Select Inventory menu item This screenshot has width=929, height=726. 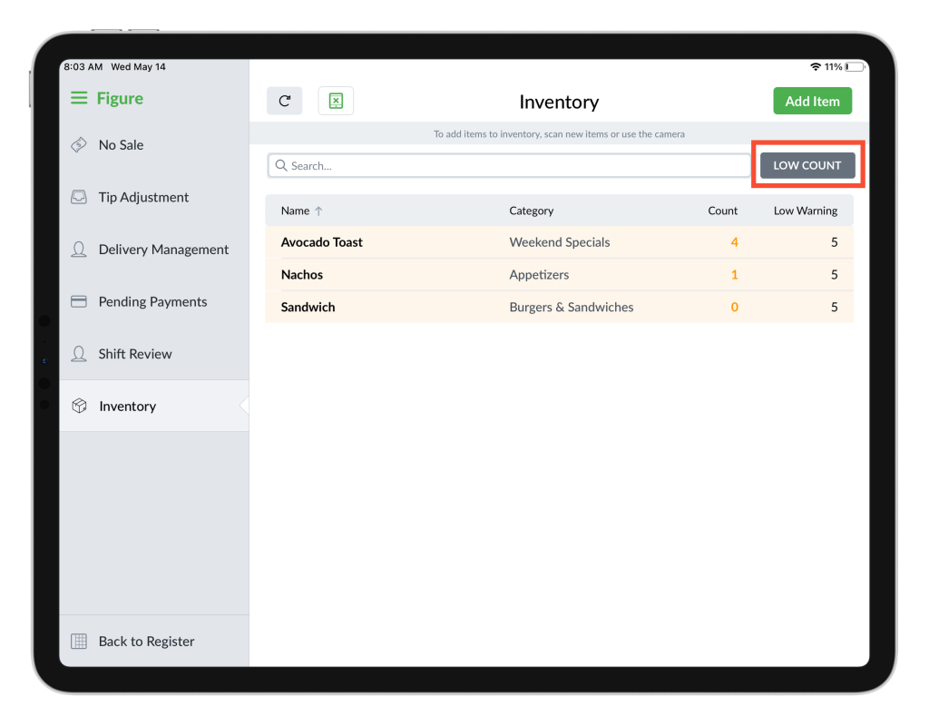point(154,406)
